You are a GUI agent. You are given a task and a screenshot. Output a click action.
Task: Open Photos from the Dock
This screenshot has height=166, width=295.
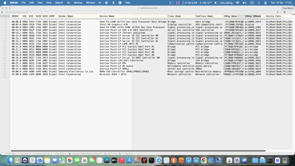pyautogui.click(x=70, y=160)
